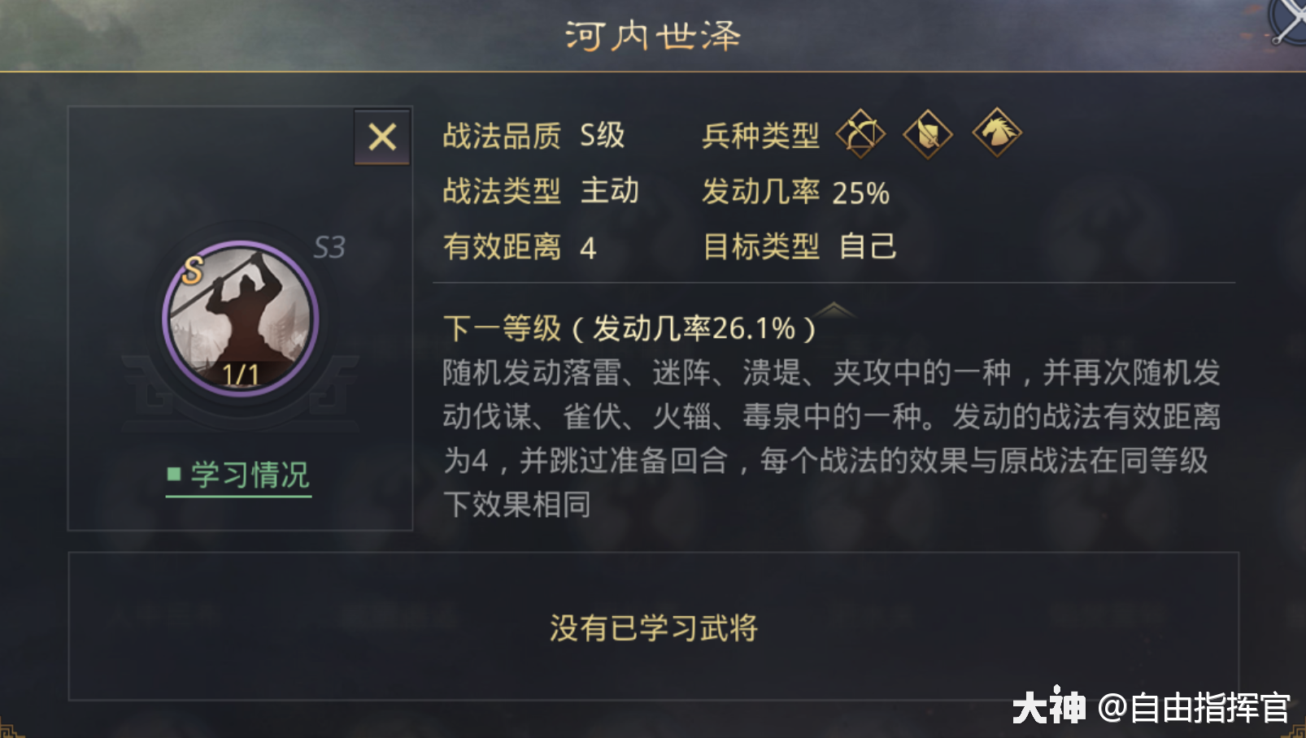Click the 河内世泽 title

(x=651, y=33)
